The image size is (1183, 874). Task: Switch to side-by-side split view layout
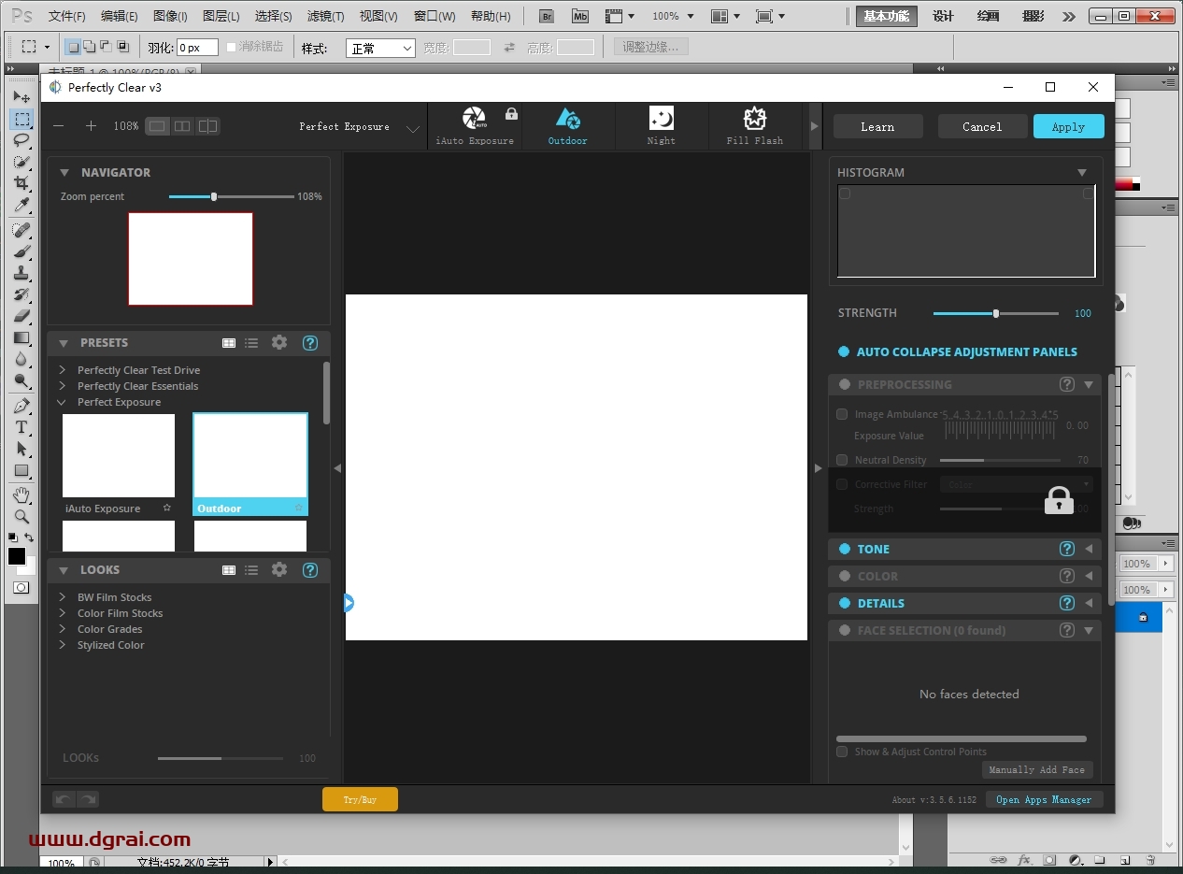tap(182, 126)
